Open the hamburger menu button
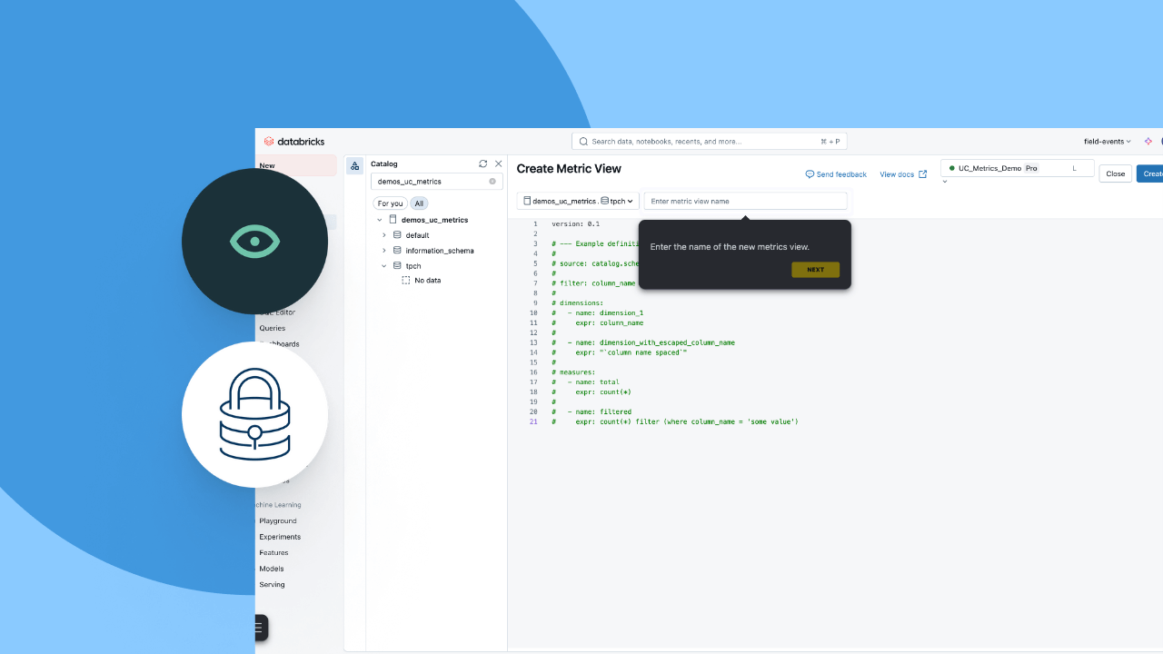The width and height of the screenshot is (1163, 654). click(261, 628)
